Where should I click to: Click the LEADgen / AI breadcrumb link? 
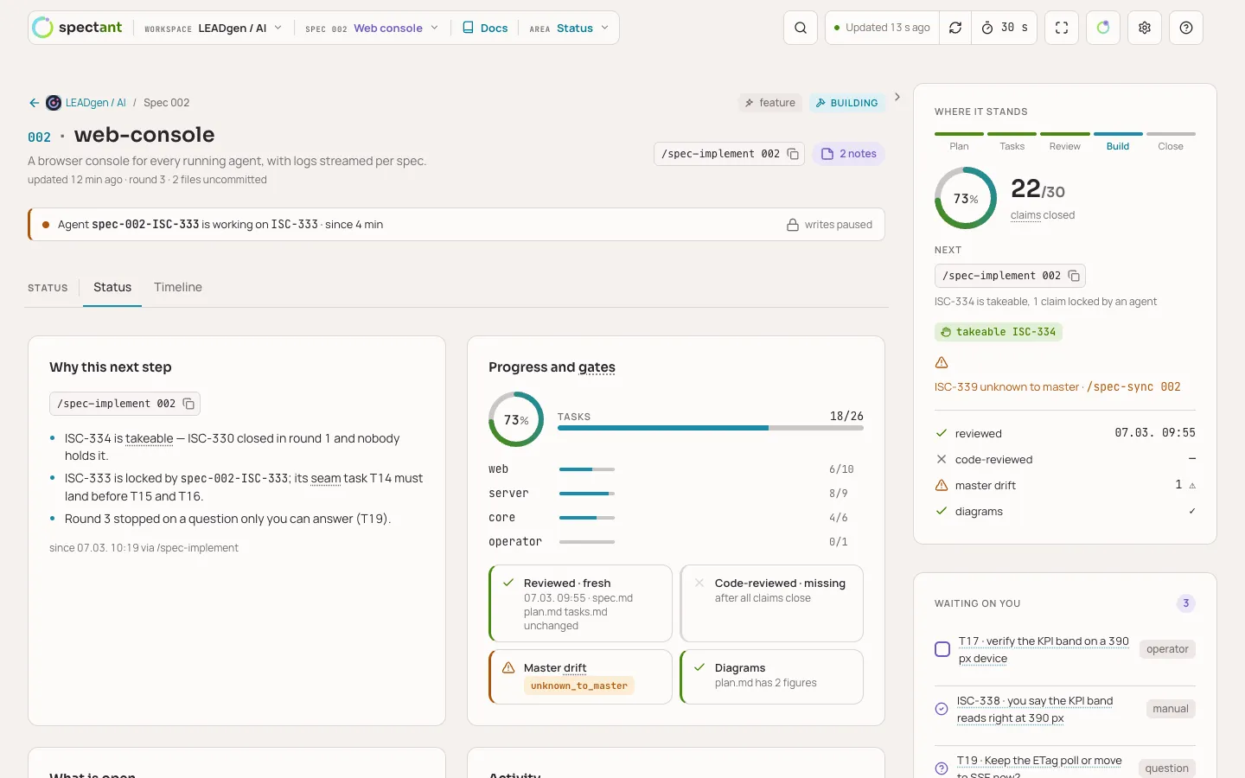point(96,103)
